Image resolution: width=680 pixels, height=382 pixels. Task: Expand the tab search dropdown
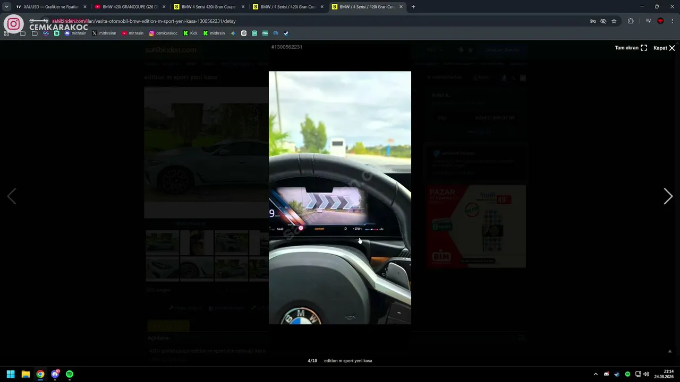(x=6, y=7)
